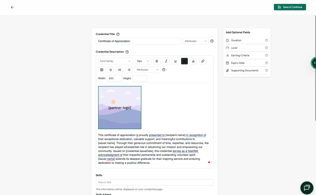This screenshot has height=195, width=316.
Task: Click help icon beside title Attributes dropdown
Action: [212, 41]
